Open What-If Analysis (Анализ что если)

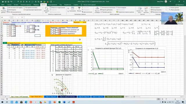point(140,10)
